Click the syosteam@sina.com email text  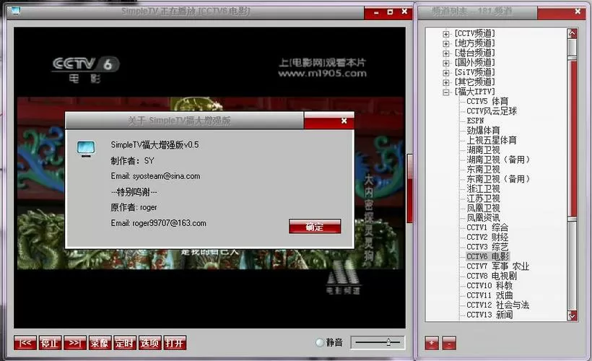167,176
